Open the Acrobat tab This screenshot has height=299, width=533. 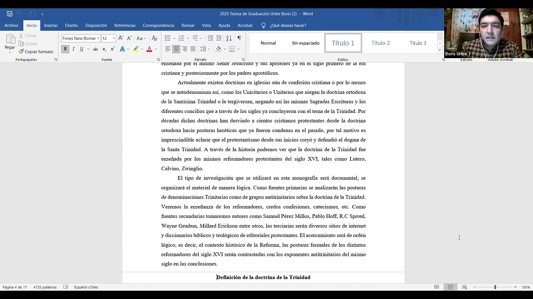245,25
